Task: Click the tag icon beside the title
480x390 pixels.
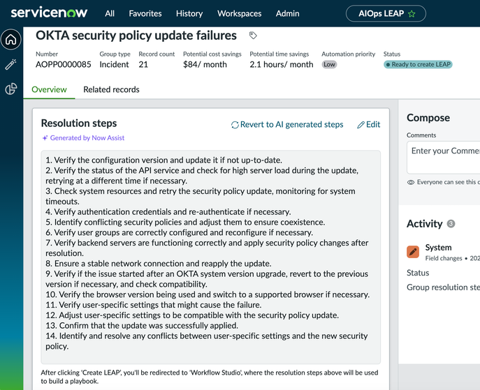Action: tap(253, 36)
